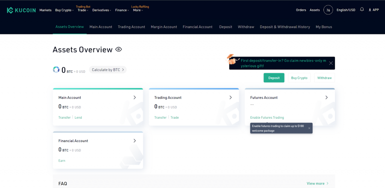
Task: Expand the Derivatives menu
Action: [x=102, y=10]
